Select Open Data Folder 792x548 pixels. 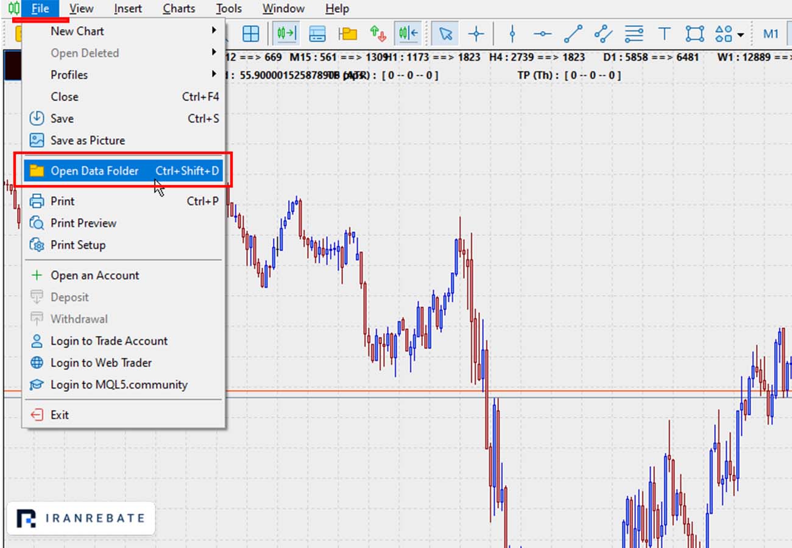pos(124,171)
